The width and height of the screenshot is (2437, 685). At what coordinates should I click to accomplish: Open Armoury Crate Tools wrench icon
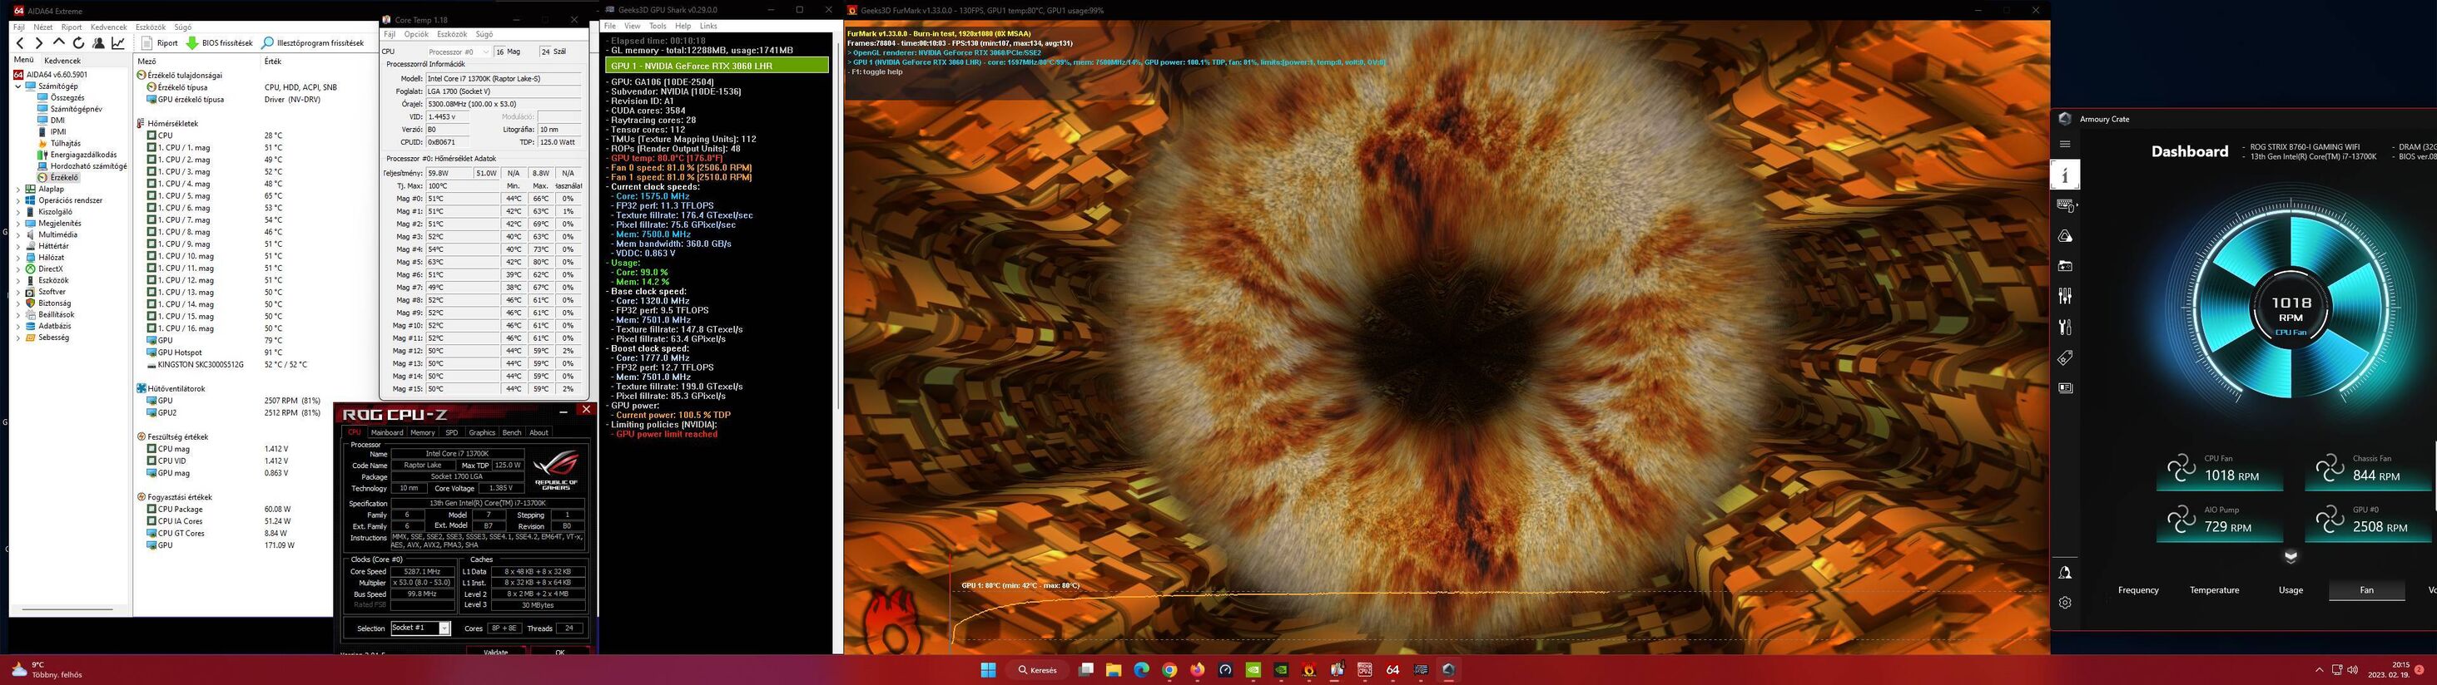2065,327
